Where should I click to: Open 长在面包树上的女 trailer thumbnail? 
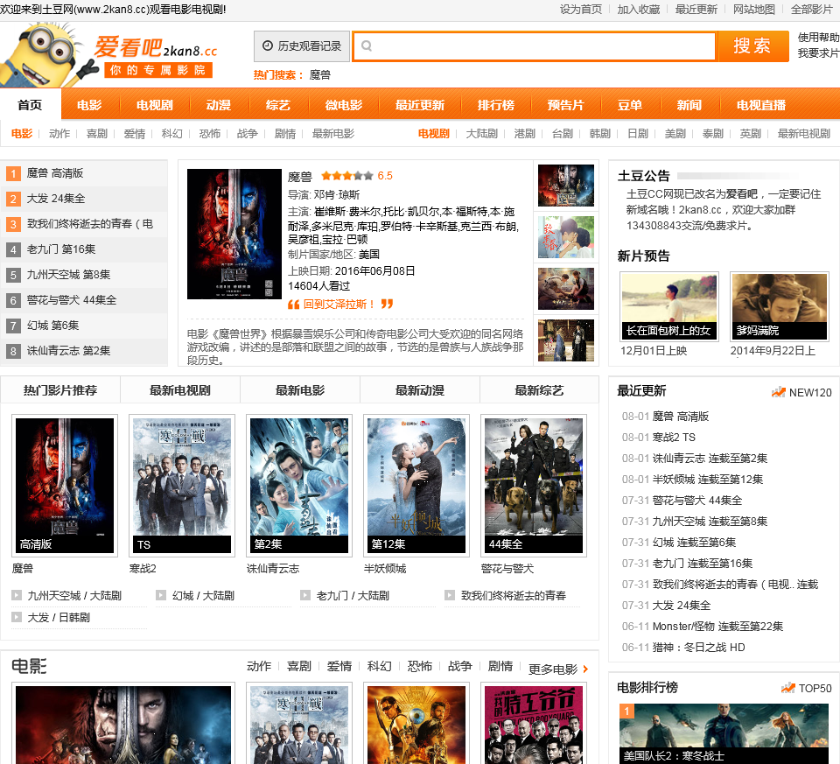tap(669, 306)
